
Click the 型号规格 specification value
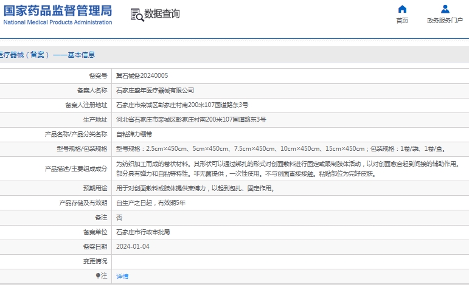[x=281, y=149]
